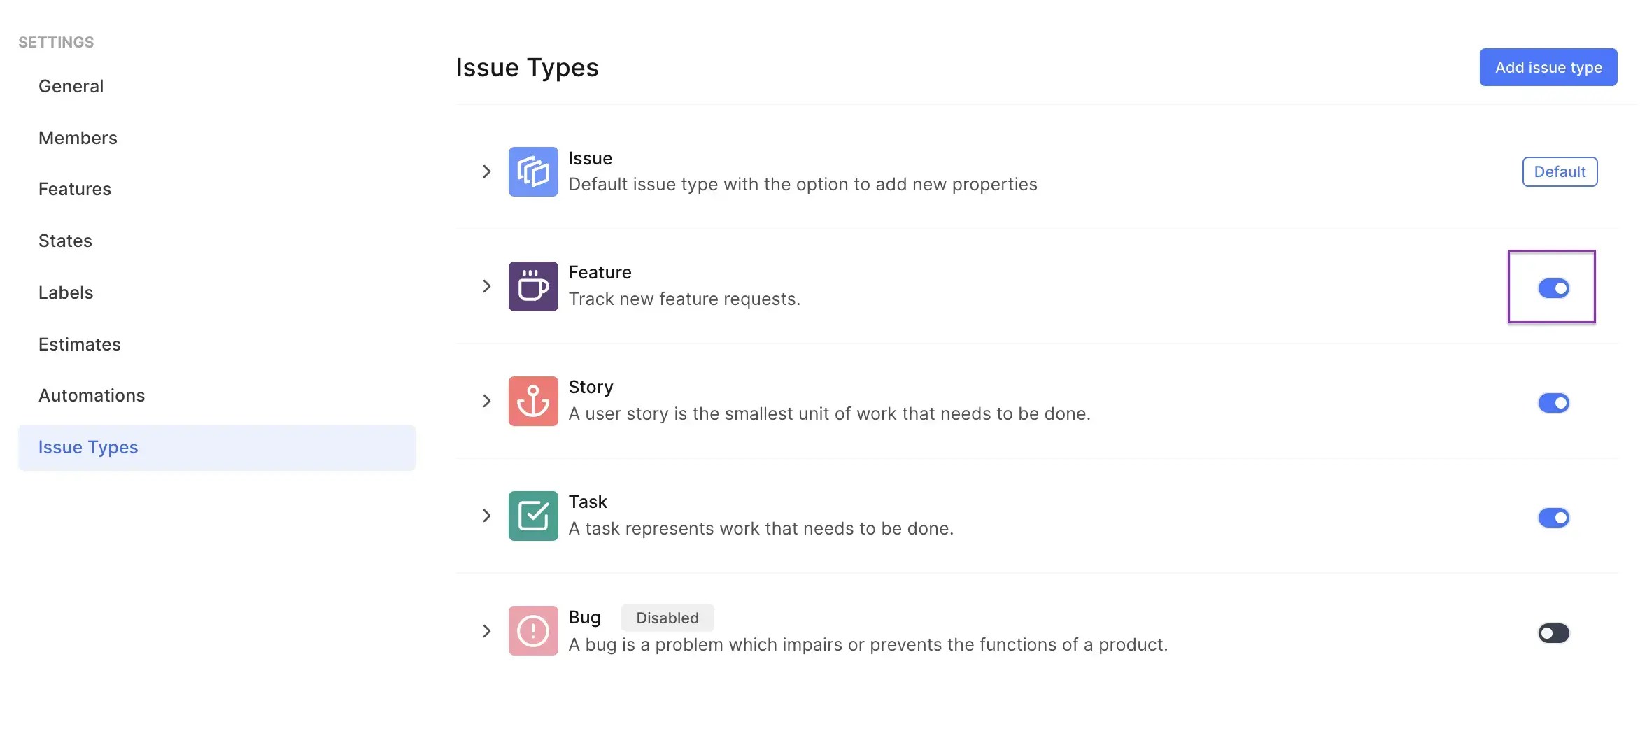This screenshot has width=1640, height=750.
Task: Click the Feature type cup icon
Action: [532, 286]
